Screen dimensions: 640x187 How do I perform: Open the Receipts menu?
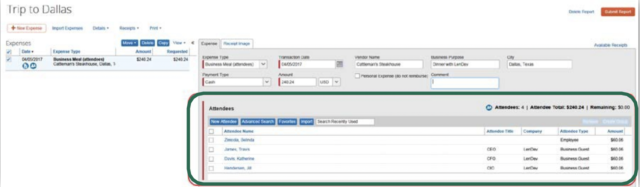coord(129,28)
